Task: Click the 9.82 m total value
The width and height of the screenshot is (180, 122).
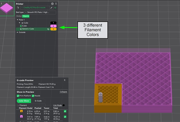Action: [x=56, y=111]
